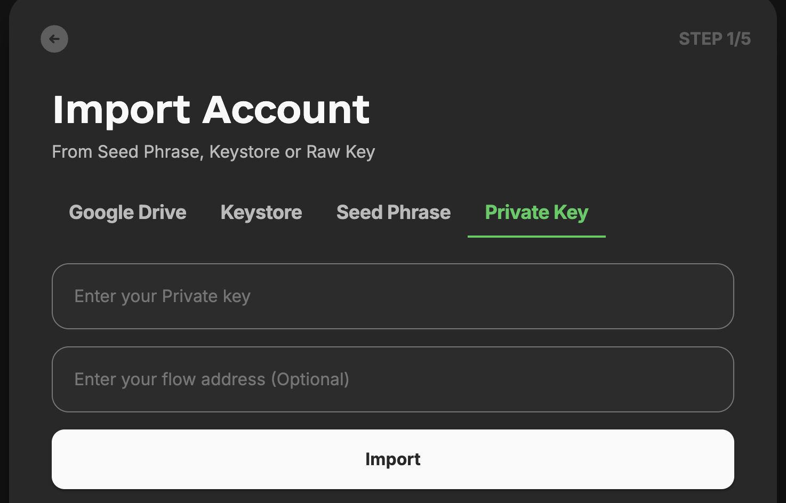Click the 'Enter your Private key' placeholder text
The width and height of the screenshot is (786, 503).
[163, 296]
